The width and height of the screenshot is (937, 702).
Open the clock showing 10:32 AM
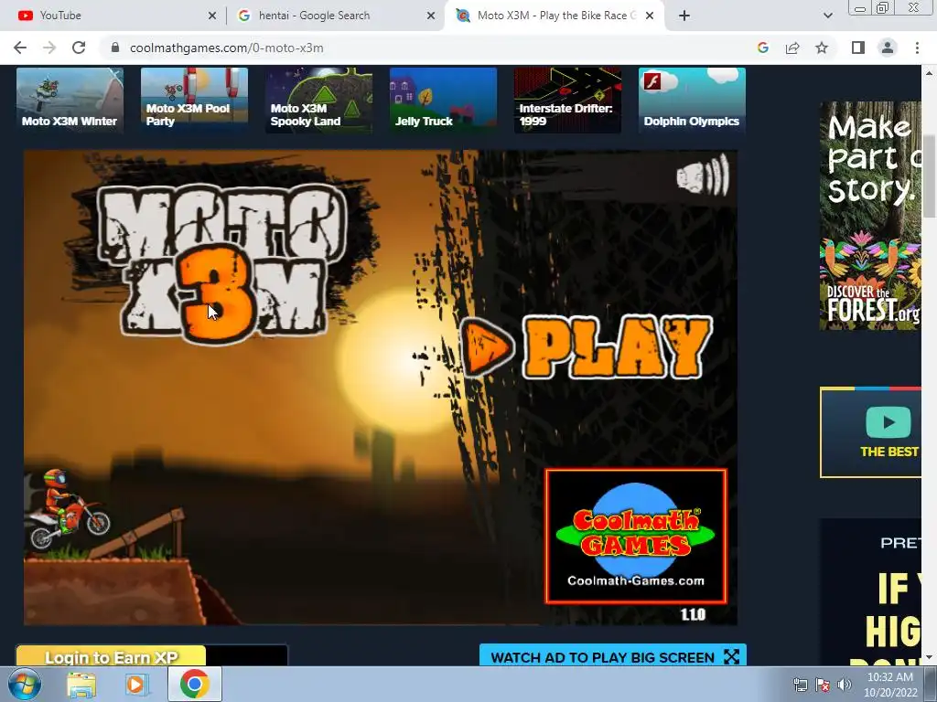pos(889,685)
